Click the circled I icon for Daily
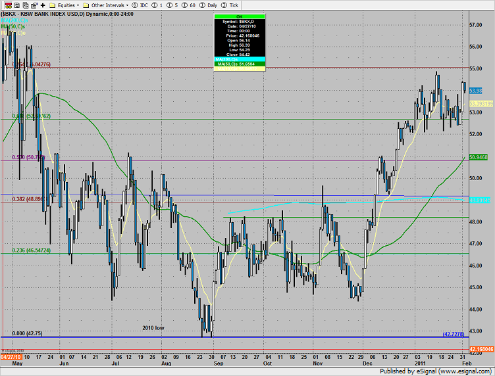Image resolution: width=495 pixels, height=376 pixels. (202, 5)
